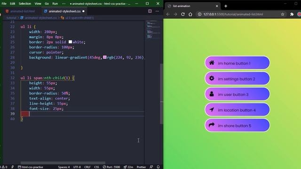301x169 pixels.
Task: Select encoding via UTF-8 status item
Action: (x=77, y=167)
